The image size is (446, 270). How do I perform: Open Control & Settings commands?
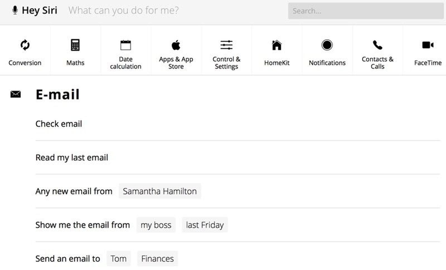click(x=226, y=50)
